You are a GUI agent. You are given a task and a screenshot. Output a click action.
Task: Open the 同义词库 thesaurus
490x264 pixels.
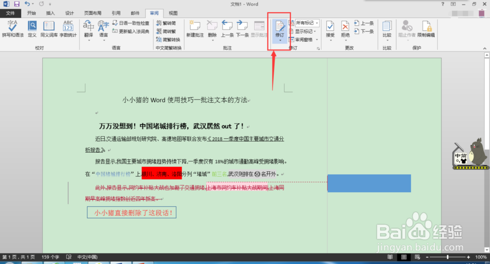(x=49, y=29)
